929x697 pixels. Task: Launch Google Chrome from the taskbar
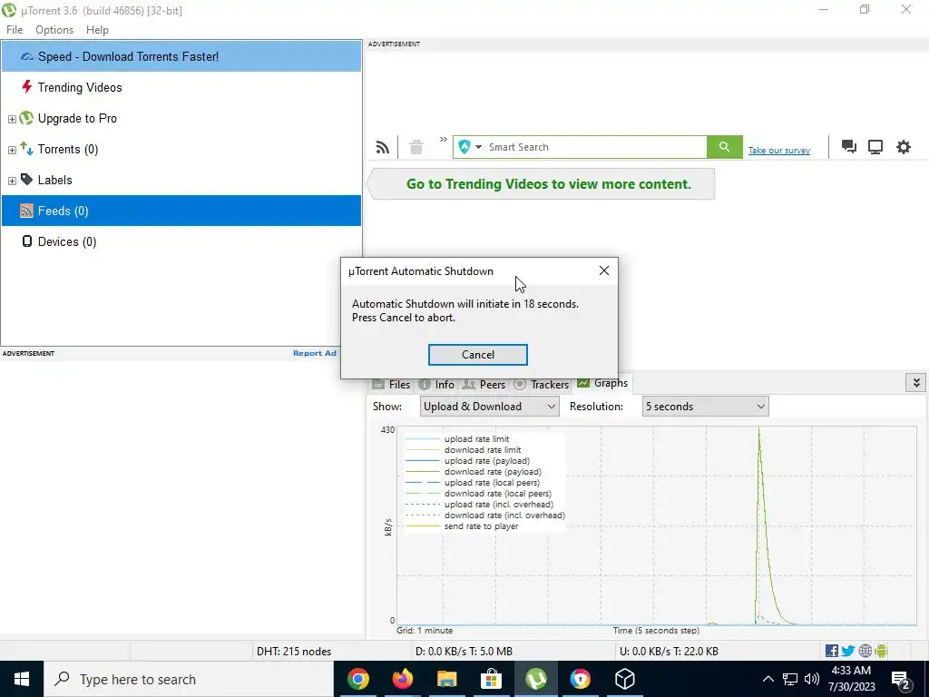358,679
